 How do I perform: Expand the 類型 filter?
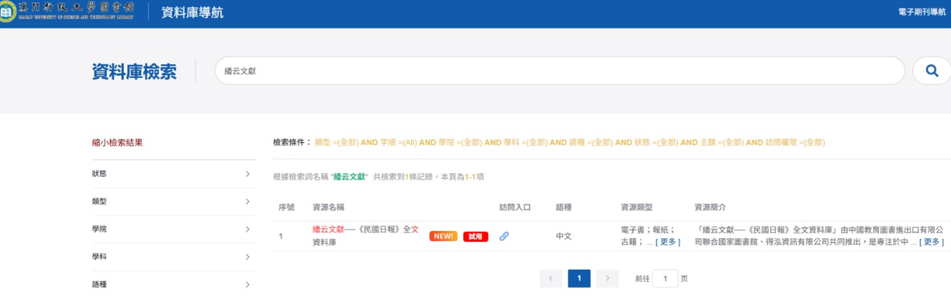174,202
